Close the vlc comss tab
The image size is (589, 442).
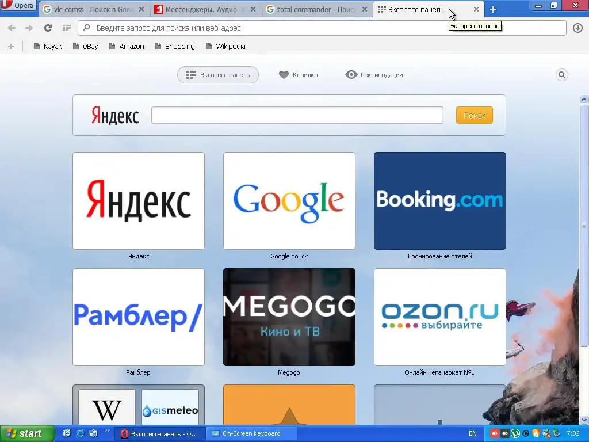tap(141, 9)
